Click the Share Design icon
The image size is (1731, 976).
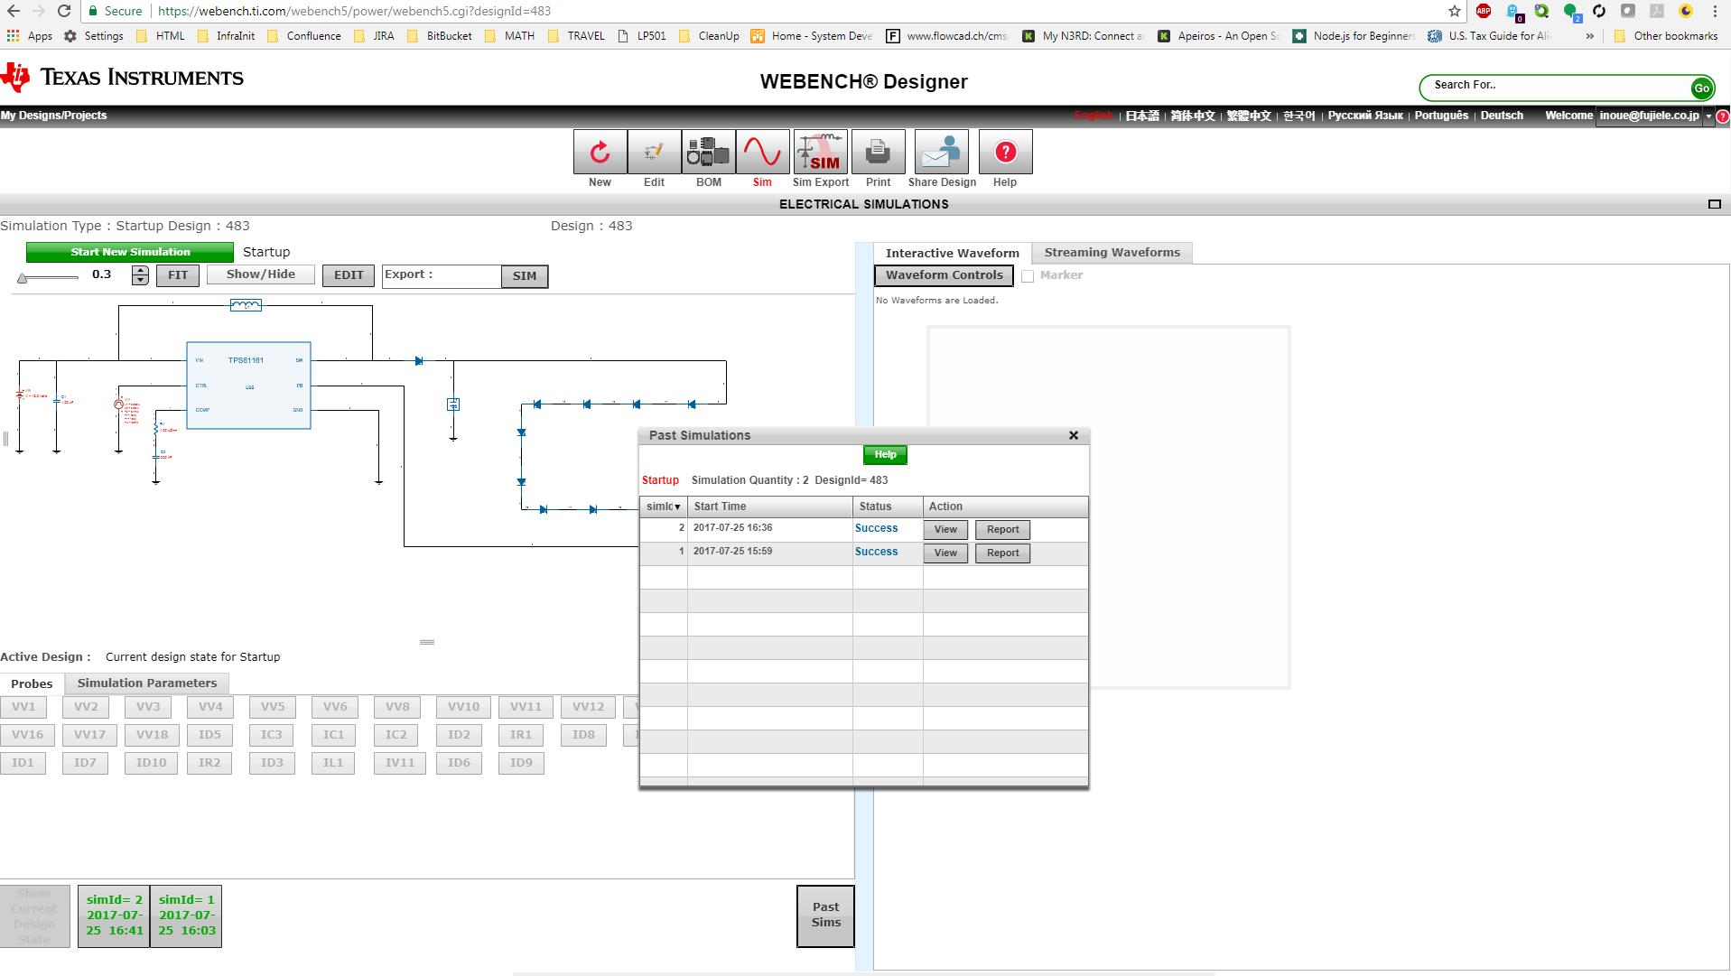[941, 152]
